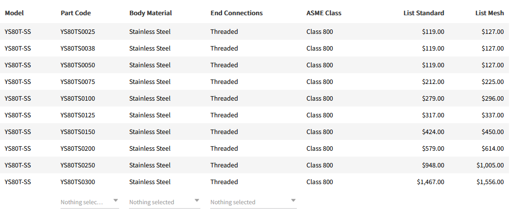Sort by End Connections column header
Image resolution: width=510 pixels, height=216 pixels.
(x=237, y=13)
